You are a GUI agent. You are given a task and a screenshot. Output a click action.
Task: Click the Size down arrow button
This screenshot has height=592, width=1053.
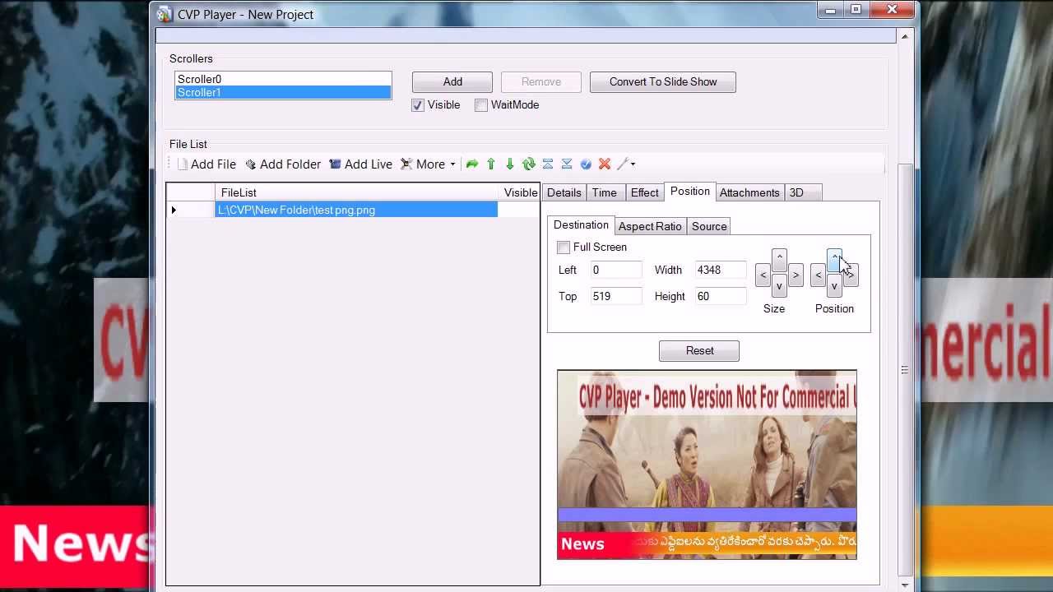pos(779,286)
